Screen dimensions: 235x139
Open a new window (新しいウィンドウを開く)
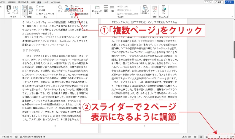coord(97,10)
